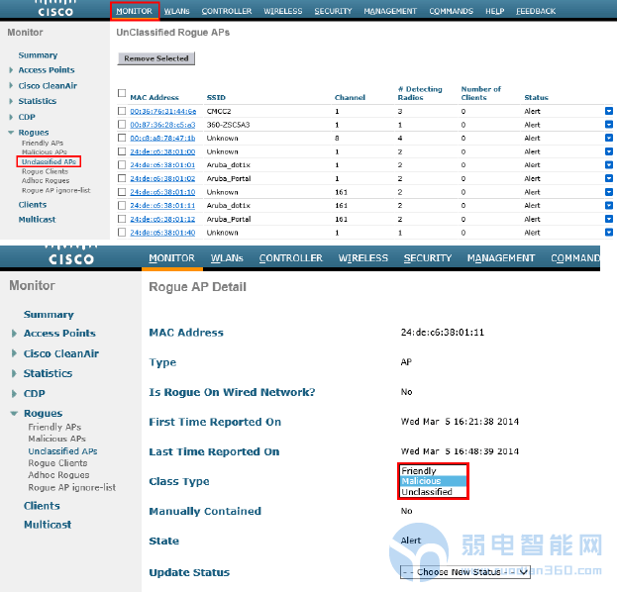Open the COMMANDS menu in the top bar
The image size is (617, 592).
point(451,11)
